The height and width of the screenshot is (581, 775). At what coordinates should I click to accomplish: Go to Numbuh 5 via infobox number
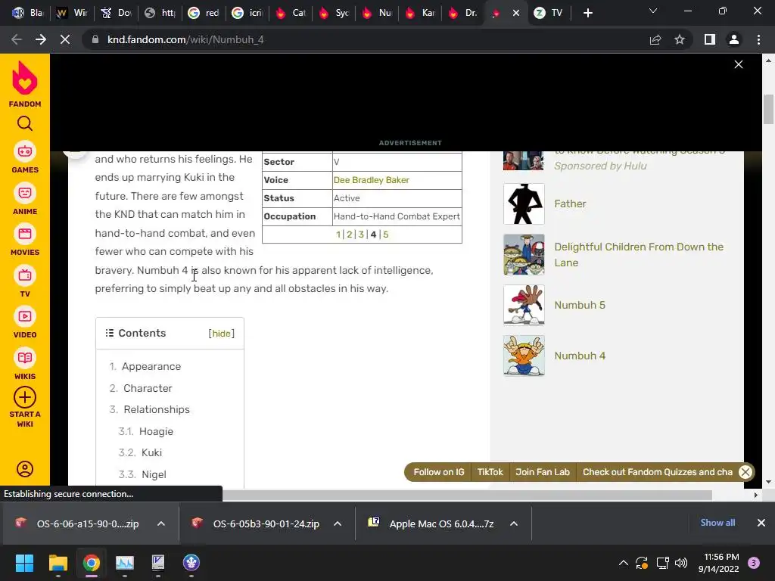(x=385, y=235)
